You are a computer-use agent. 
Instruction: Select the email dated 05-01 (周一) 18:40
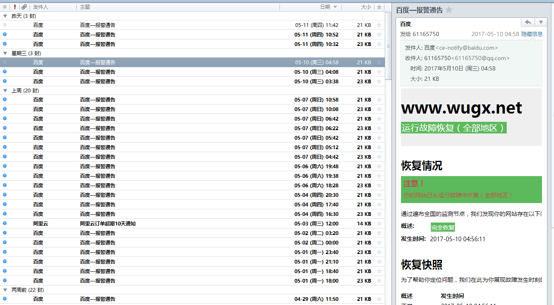(192, 271)
